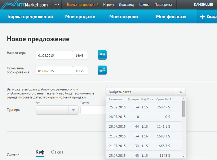Edit the Начало игры date field
This screenshot has height=160, width=217.
point(54,55)
